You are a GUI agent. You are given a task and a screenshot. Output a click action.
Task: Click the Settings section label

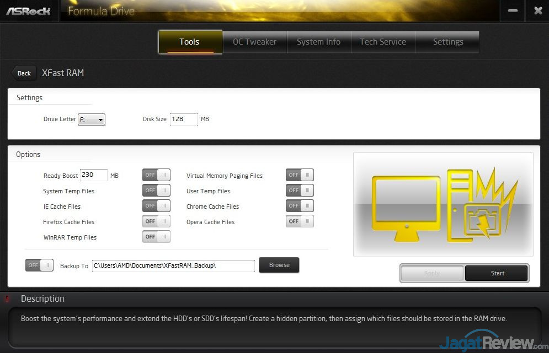coord(29,97)
